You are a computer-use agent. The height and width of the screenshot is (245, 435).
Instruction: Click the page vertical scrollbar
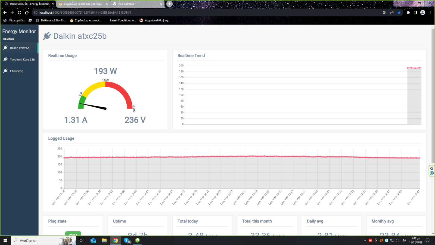[x=433, y=95]
